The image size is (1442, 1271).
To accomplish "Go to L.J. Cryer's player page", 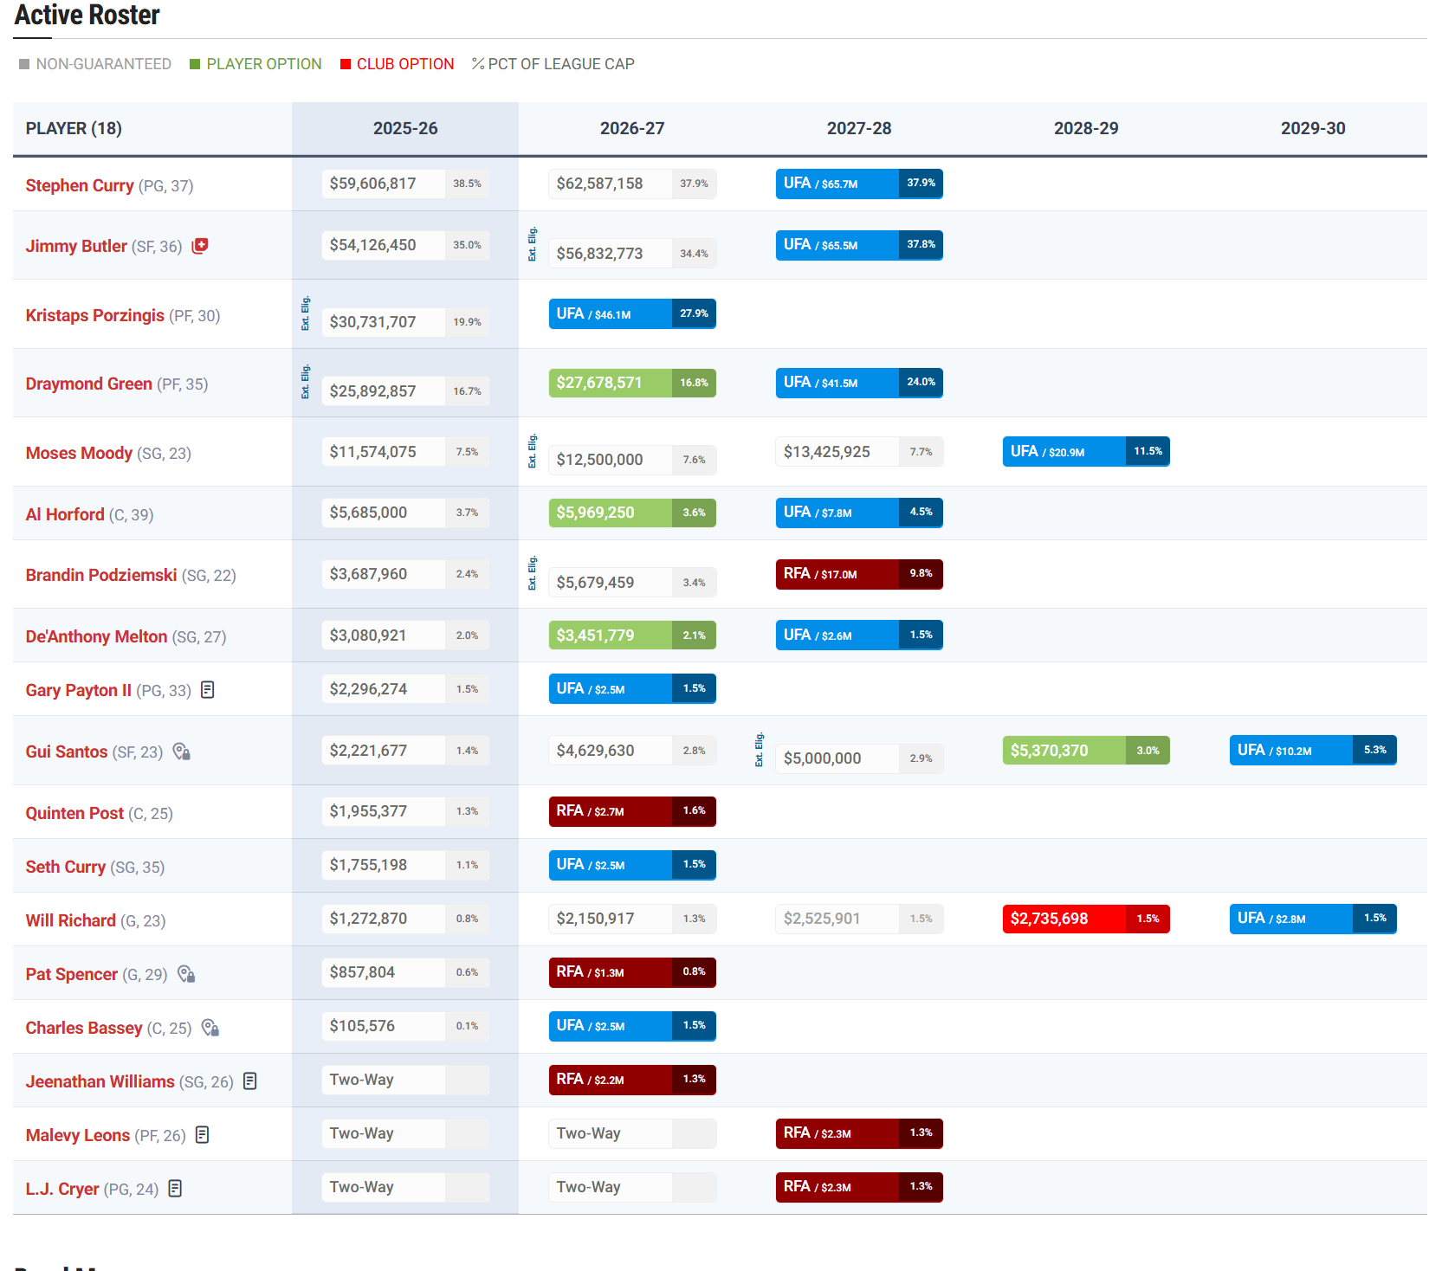I will 62,1189.
